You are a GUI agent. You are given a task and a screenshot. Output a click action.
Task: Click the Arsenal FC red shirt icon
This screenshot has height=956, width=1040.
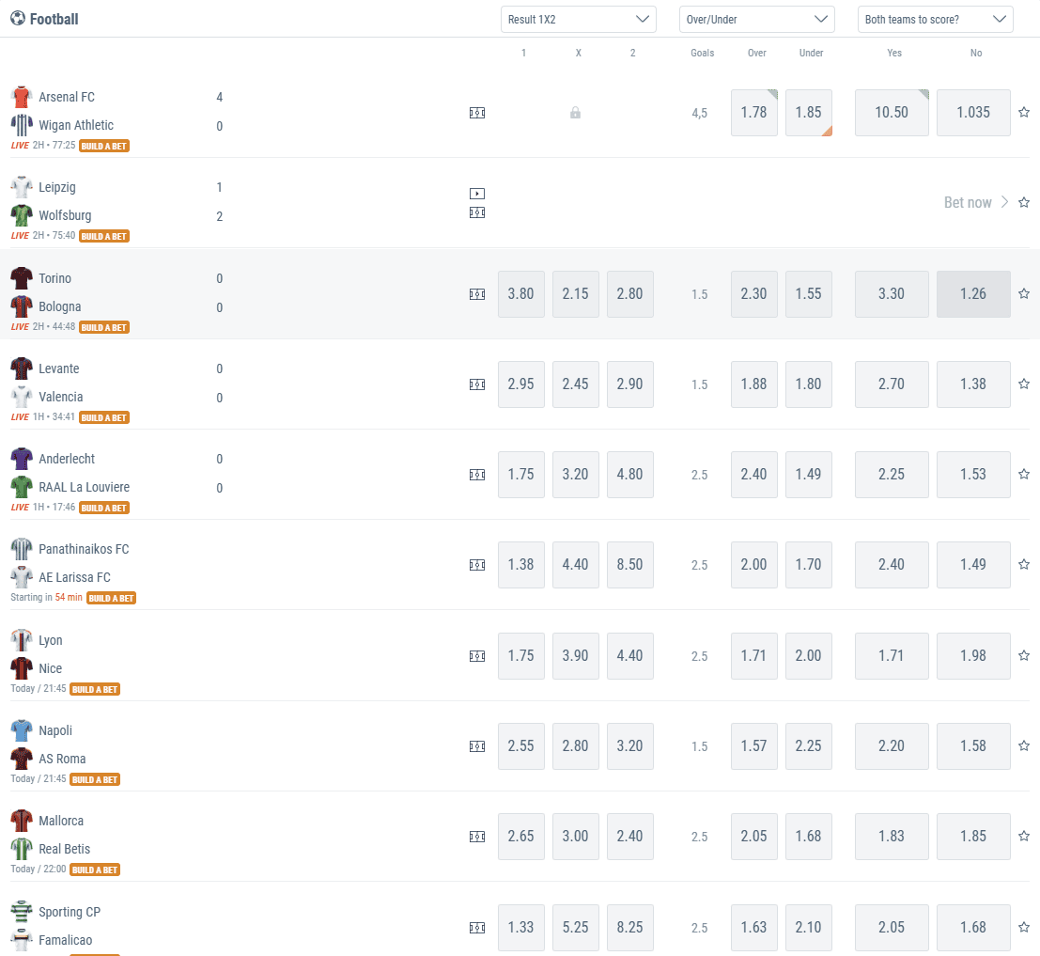(x=22, y=97)
